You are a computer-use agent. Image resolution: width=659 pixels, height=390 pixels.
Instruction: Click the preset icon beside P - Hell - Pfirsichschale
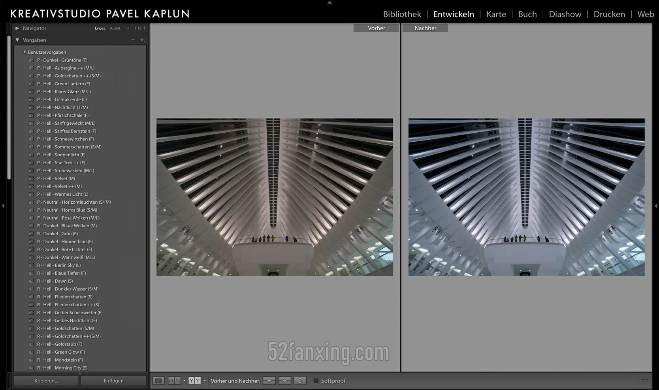point(31,115)
